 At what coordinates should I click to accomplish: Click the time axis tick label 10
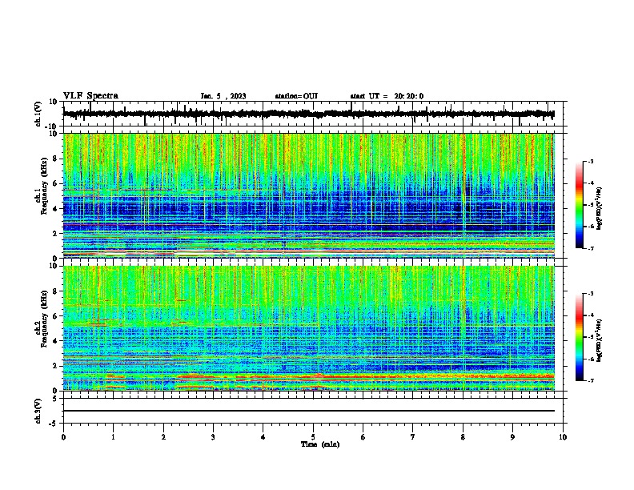point(563,437)
